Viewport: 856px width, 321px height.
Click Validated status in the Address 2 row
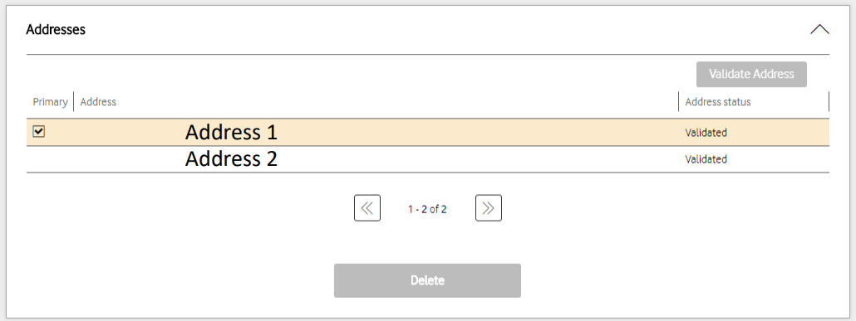706,160
